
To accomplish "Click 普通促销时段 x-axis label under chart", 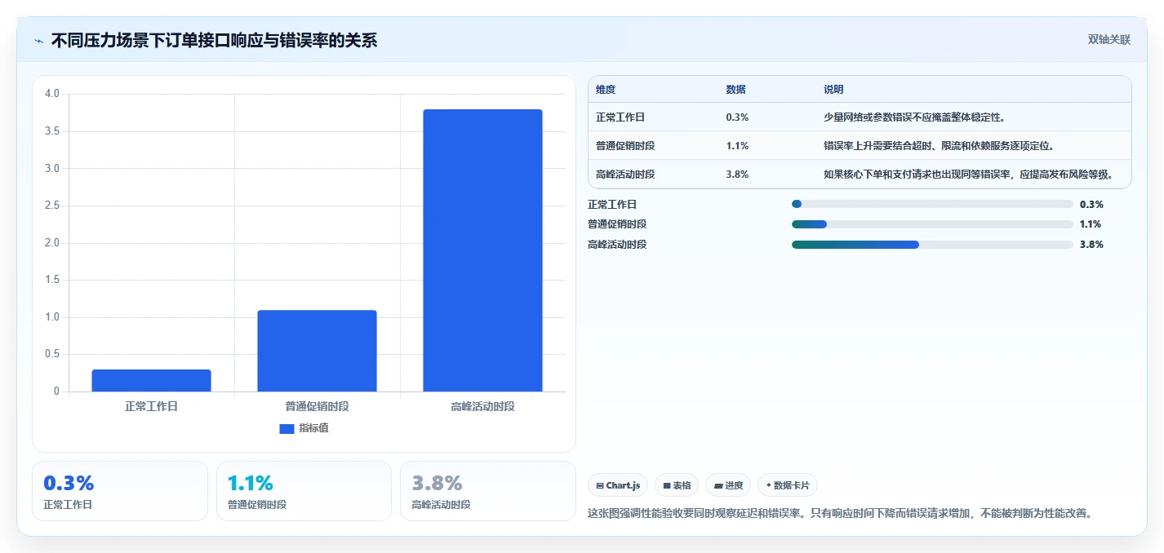I will coord(317,406).
